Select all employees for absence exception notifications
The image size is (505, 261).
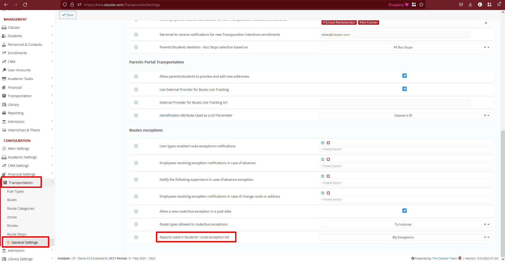pos(323,159)
